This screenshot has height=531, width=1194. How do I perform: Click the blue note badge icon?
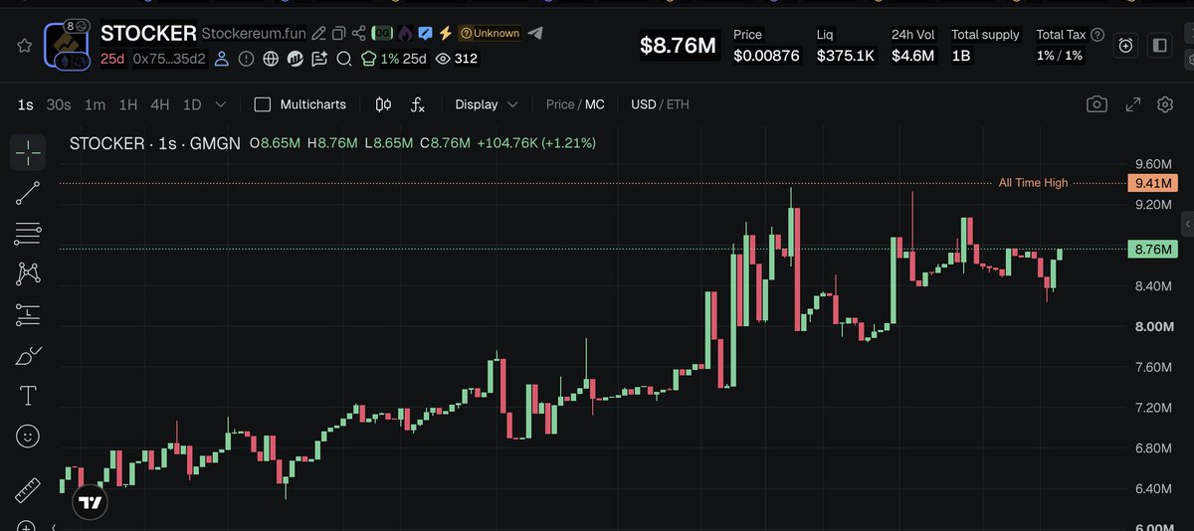[425, 33]
